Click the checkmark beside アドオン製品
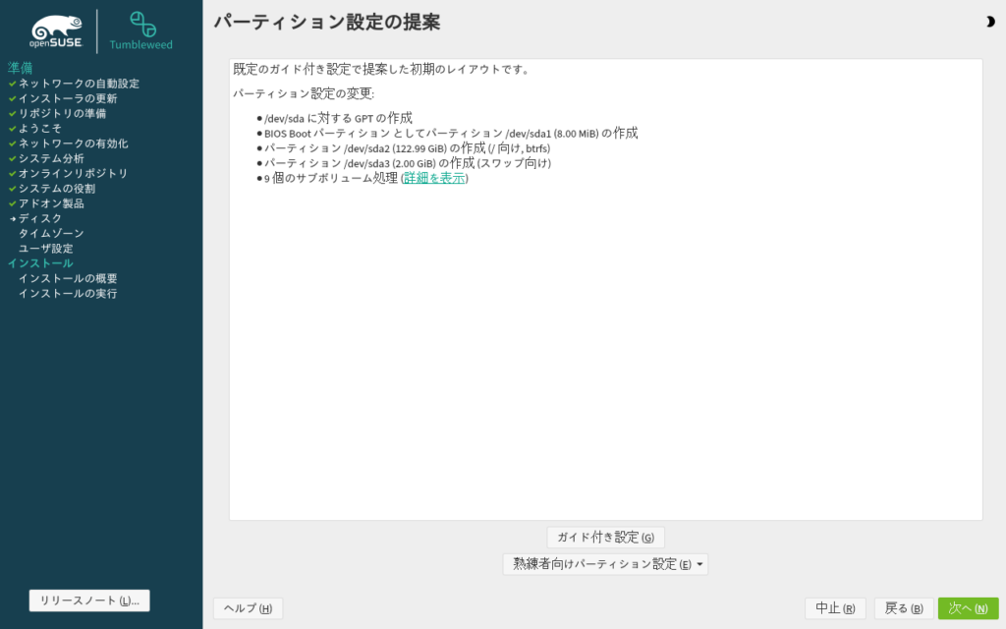 [x=13, y=203]
